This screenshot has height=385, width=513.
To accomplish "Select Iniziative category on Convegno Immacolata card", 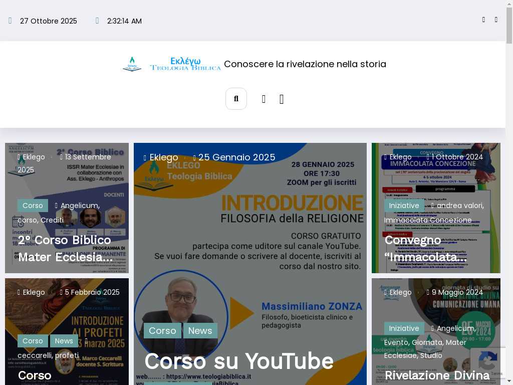I will pos(404,206).
